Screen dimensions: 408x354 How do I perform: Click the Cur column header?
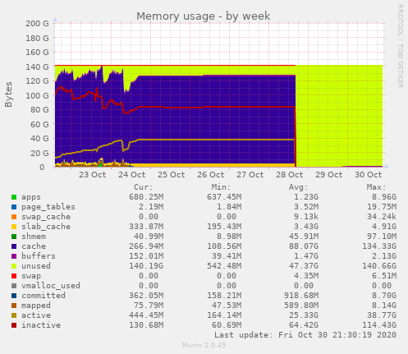[144, 187]
